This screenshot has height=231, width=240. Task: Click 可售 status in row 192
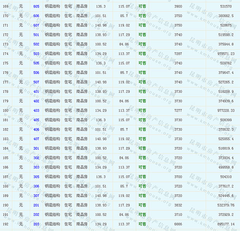tap(142, 224)
